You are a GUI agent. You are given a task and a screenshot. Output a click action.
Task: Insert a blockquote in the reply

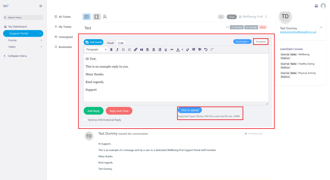click(x=142, y=50)
